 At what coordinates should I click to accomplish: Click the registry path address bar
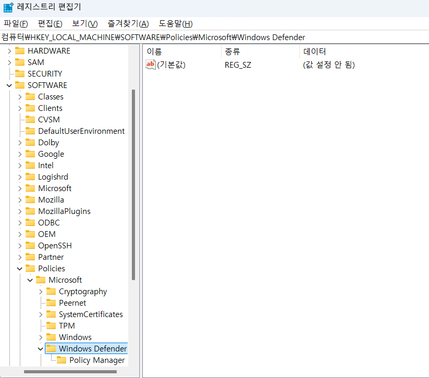215,37
